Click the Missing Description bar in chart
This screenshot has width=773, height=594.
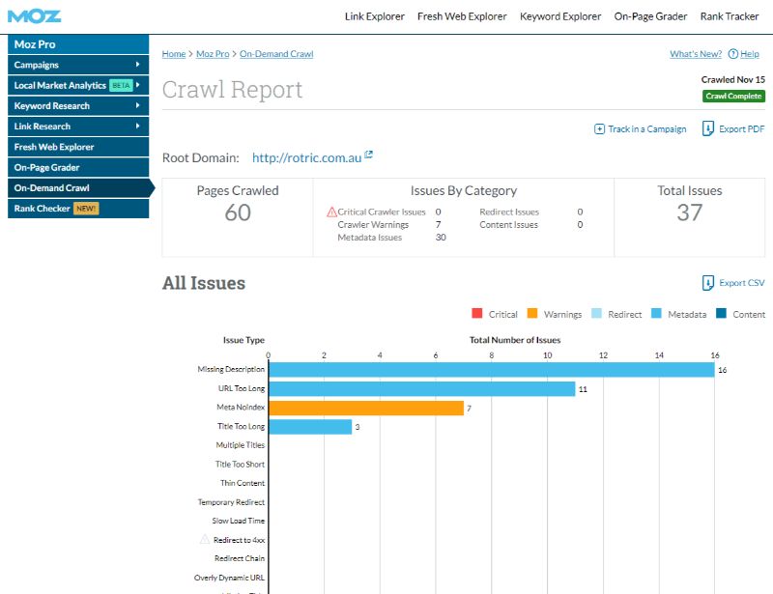point(492,370)
